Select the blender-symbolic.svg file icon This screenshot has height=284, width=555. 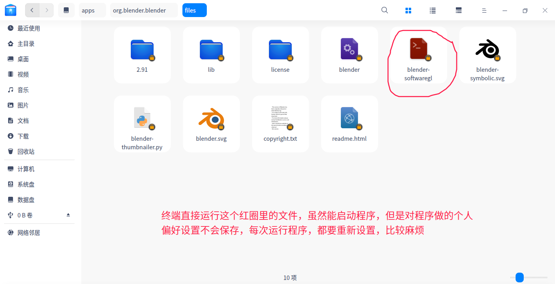tap(488, 49)
